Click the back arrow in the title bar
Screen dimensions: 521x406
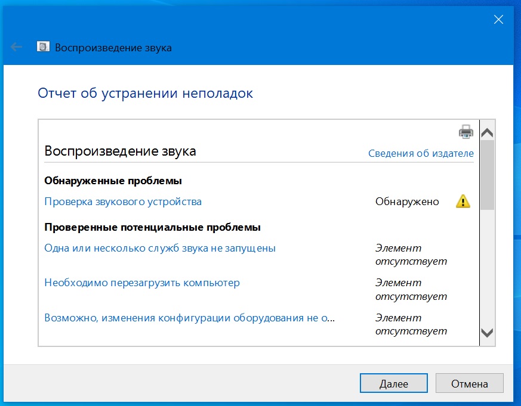pyautogui.click(x=16, y=47)
